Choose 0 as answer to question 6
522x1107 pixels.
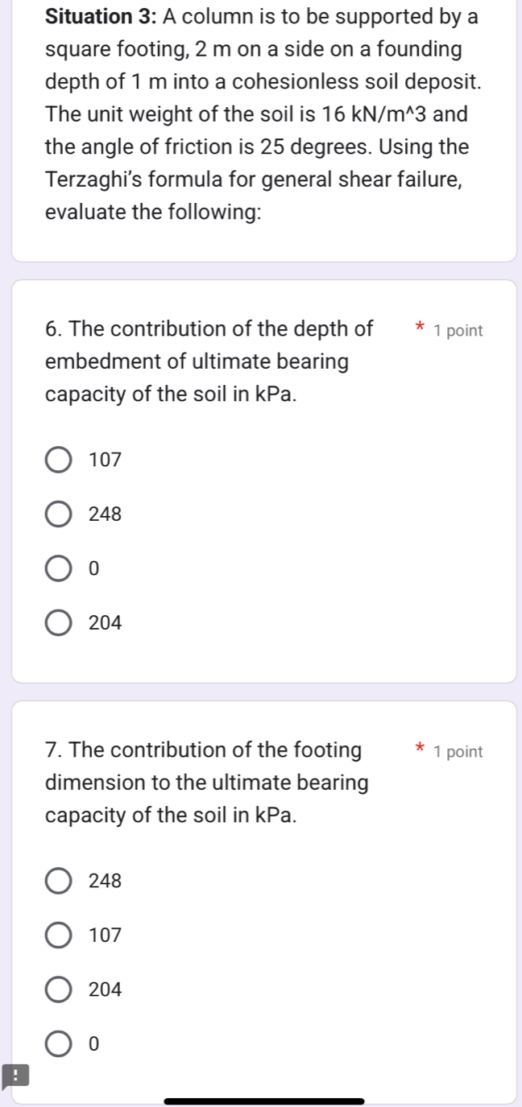(x=59, y=568)
